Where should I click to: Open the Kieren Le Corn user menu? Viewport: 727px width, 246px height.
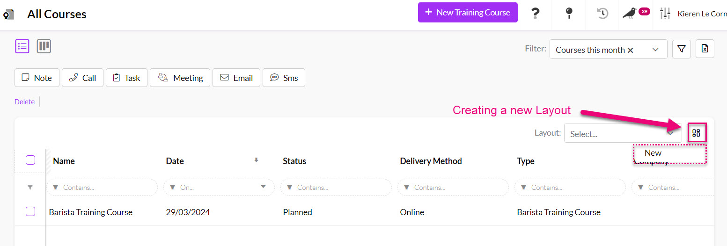pyautogui.click(x=702, y=14)
